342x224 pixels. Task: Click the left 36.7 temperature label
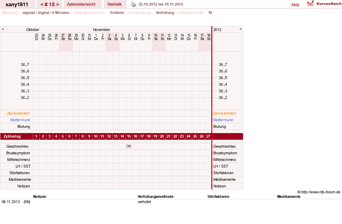[x=25, y=64]
